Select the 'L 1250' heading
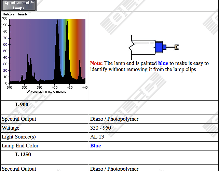This screenshot has height=171, width=219. point(23,155)
